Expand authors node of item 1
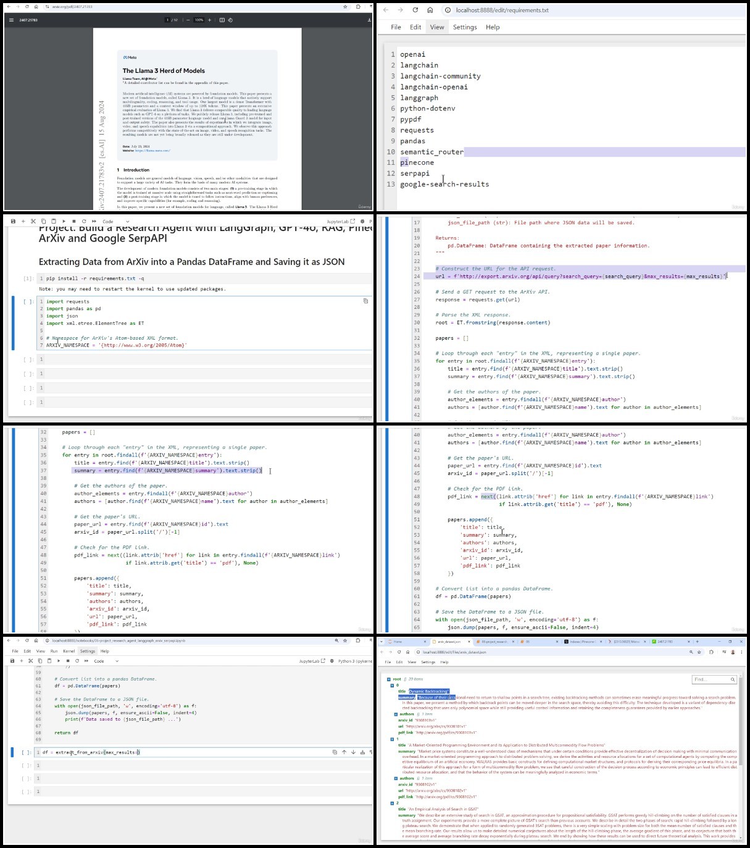 396,778
